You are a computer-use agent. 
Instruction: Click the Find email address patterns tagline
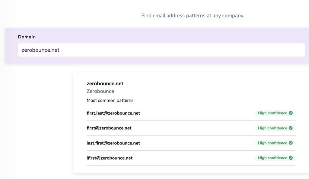click(193, 16)
